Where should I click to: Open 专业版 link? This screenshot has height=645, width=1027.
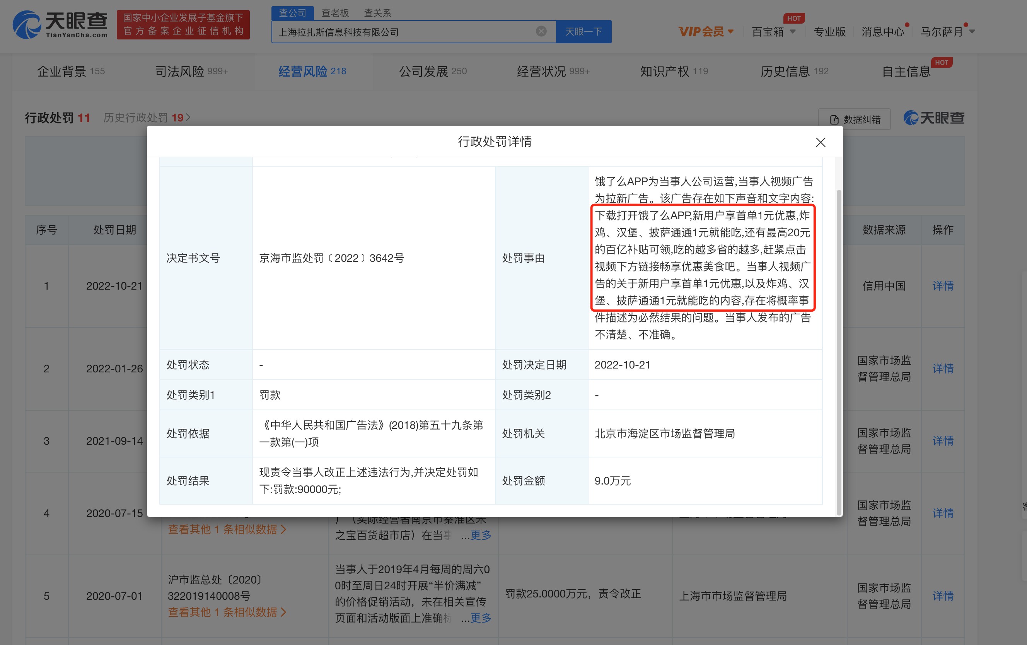tap(829, 32)
